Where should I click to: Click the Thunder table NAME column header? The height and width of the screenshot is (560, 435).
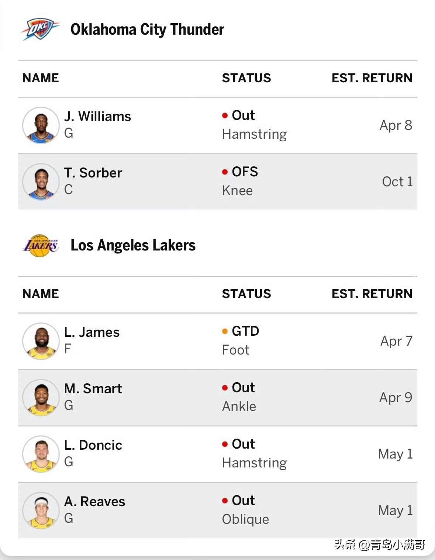[x=41, y=78]
